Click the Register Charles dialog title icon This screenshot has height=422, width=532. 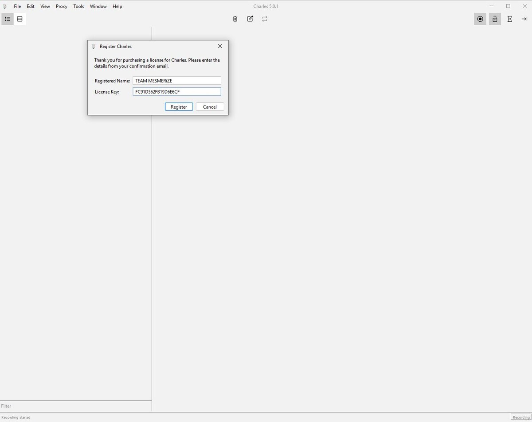tap(94, 47)
